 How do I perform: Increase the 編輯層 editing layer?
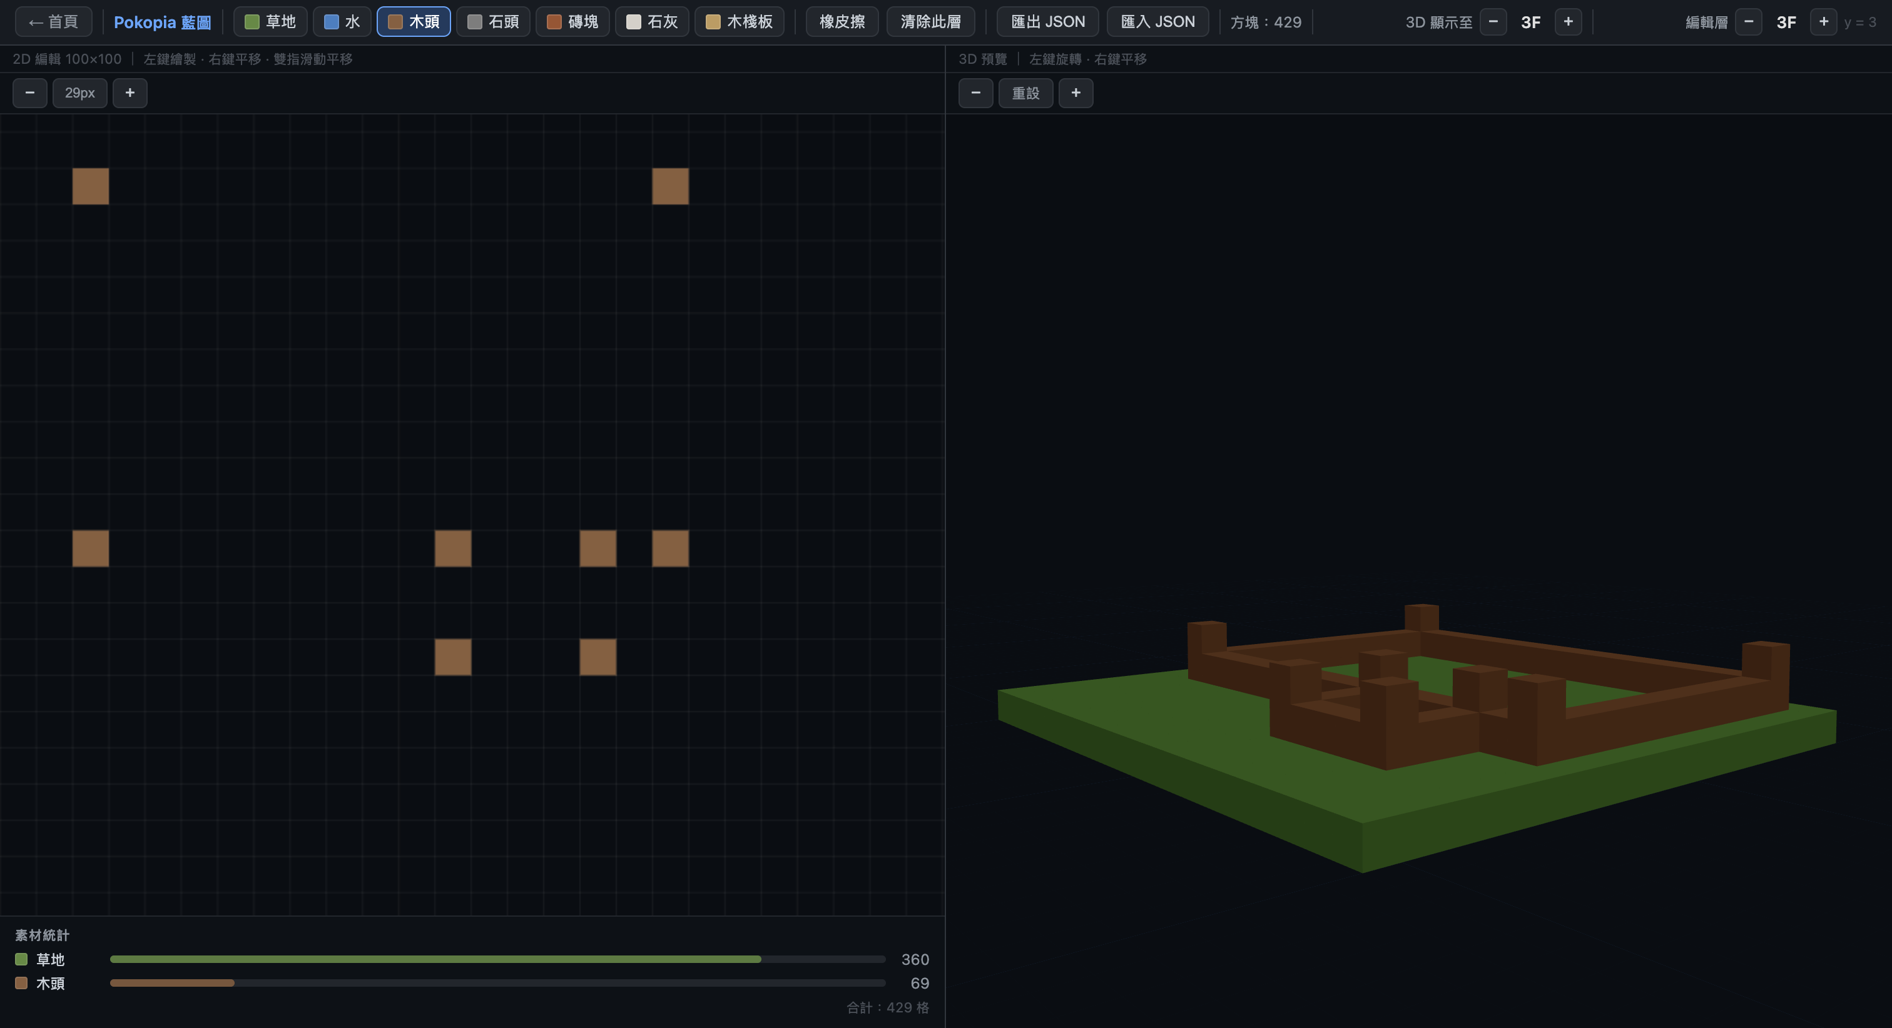point(1823,21)
